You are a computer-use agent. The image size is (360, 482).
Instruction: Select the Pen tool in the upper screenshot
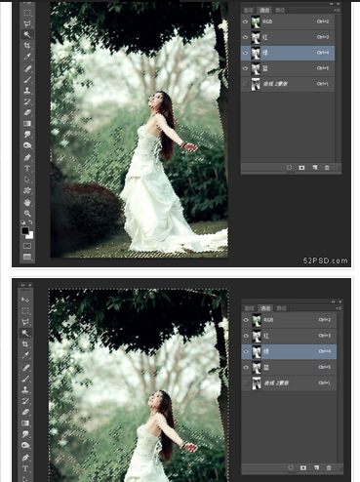coord(27,158)
